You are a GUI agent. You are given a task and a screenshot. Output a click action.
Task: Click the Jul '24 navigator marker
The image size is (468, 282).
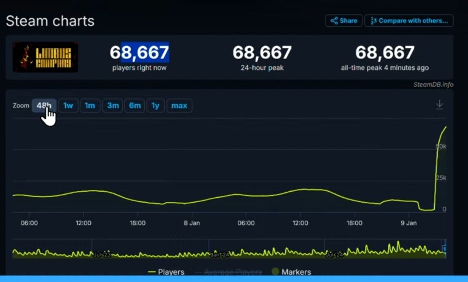click(x=334, y=254)
